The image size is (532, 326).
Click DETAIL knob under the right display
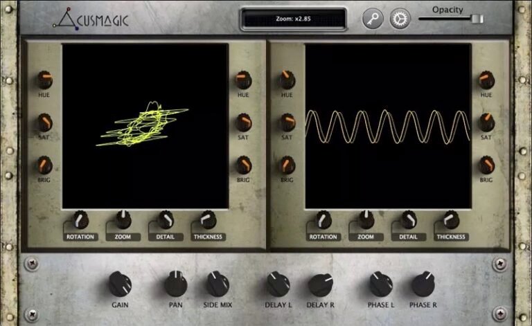pyautogui.click(x=409, y=219)
